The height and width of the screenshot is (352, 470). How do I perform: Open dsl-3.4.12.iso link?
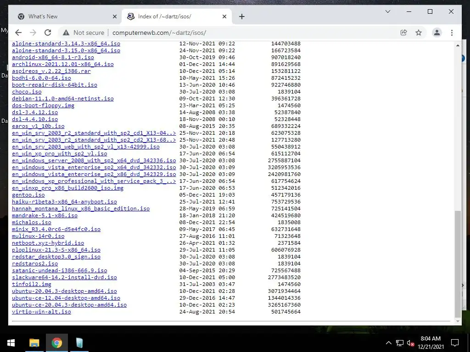(x=35, y=113)
